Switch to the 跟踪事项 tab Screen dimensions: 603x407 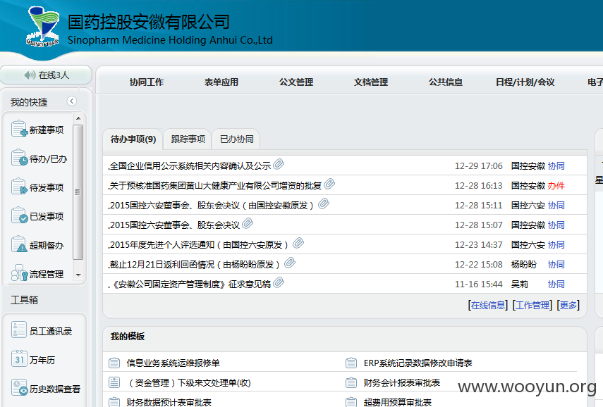[188, 139]
